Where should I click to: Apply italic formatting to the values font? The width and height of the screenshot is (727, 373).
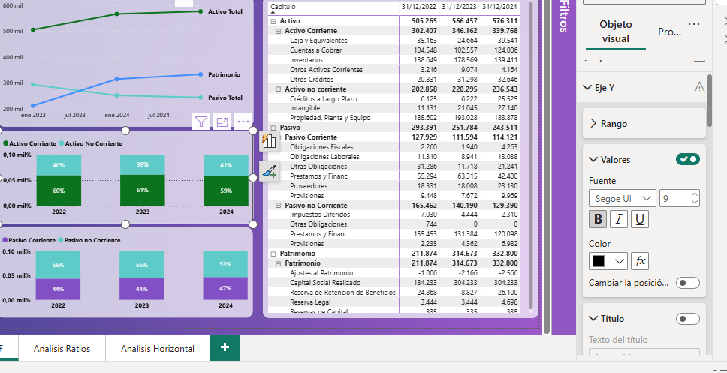[619, 219]
